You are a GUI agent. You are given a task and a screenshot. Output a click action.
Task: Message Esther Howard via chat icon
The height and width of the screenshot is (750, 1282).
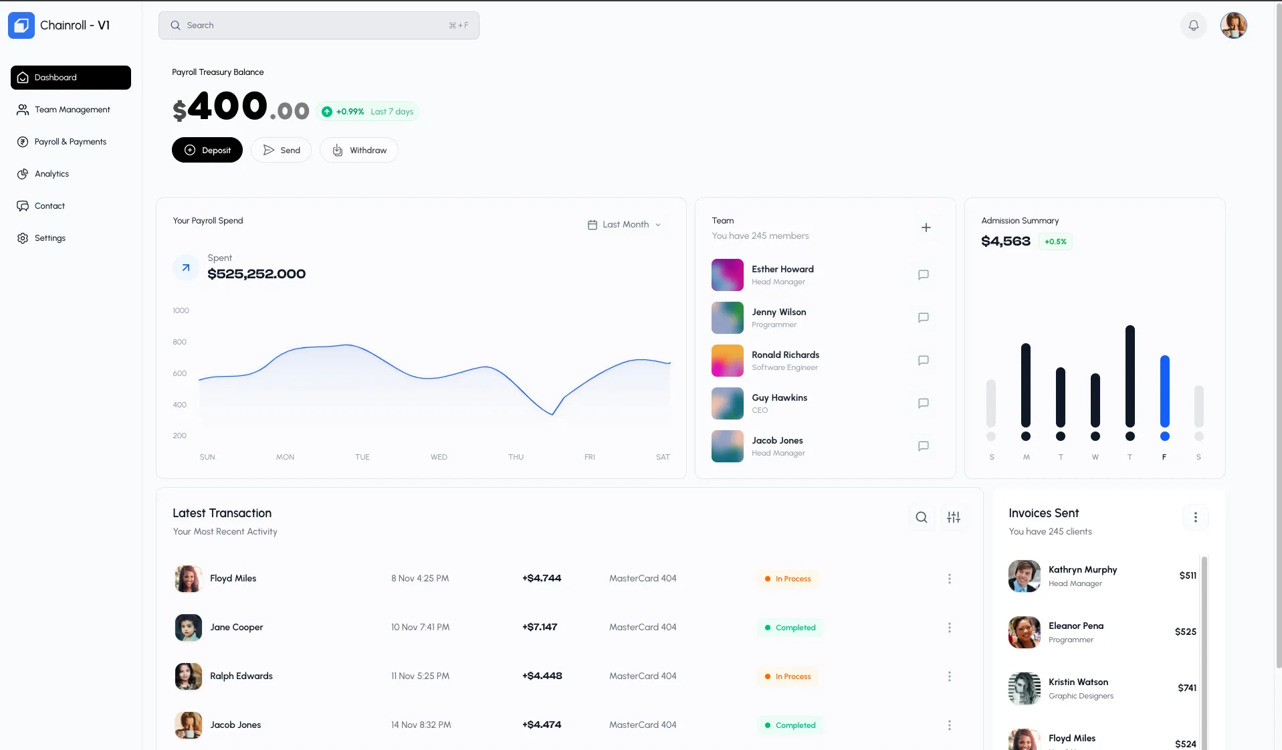(923, 275)
